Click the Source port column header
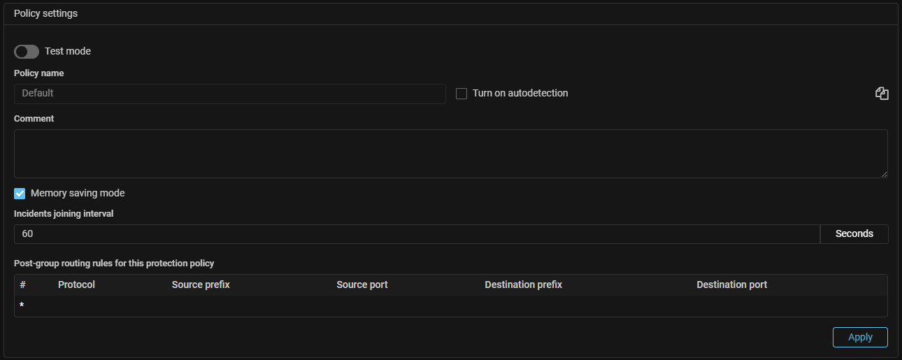 (x=361, y=285)
